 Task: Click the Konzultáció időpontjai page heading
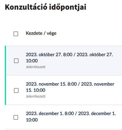tap(46, 7)
